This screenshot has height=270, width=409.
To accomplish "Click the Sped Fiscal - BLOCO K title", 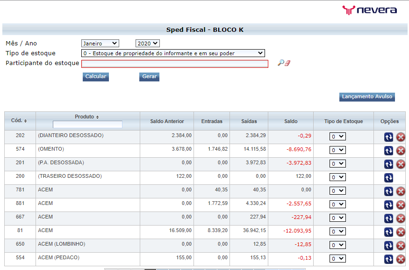I will 205,30.
